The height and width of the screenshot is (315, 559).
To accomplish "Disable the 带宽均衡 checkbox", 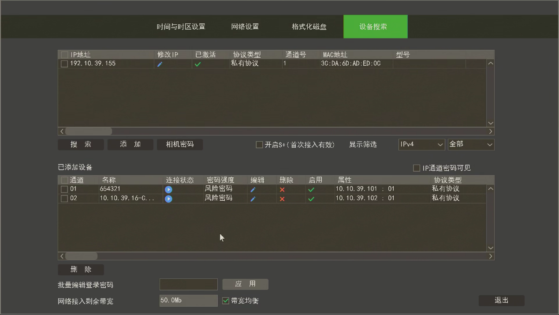I will click(x=226, y=300).
